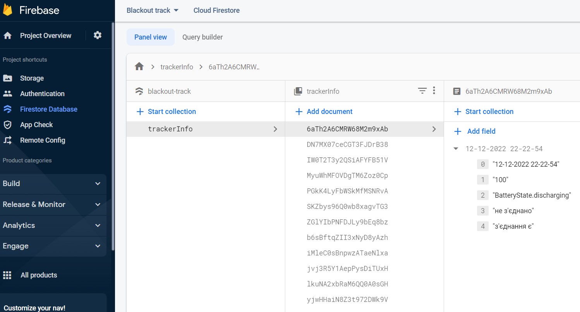This screenshot has width=580, height=312.
Task: Go to Authentication in the sidebar
Action: pyautogui.click(x=42, y=94)
